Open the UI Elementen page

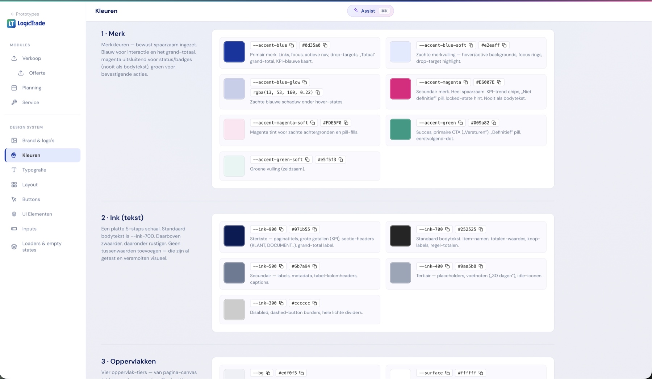tap(42, 214)
